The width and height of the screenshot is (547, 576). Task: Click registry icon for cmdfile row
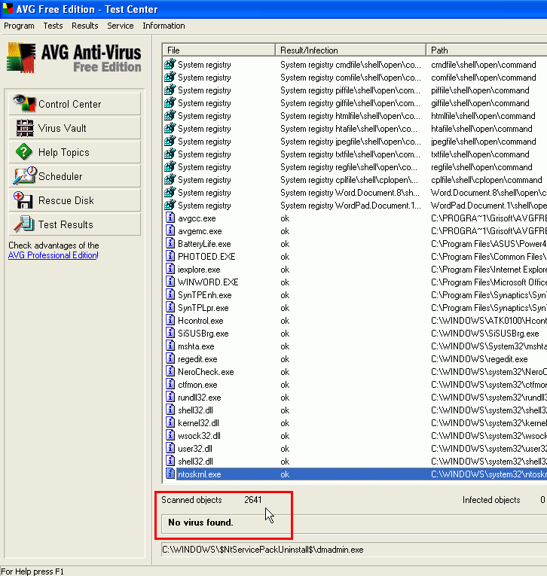coord(170,64)
